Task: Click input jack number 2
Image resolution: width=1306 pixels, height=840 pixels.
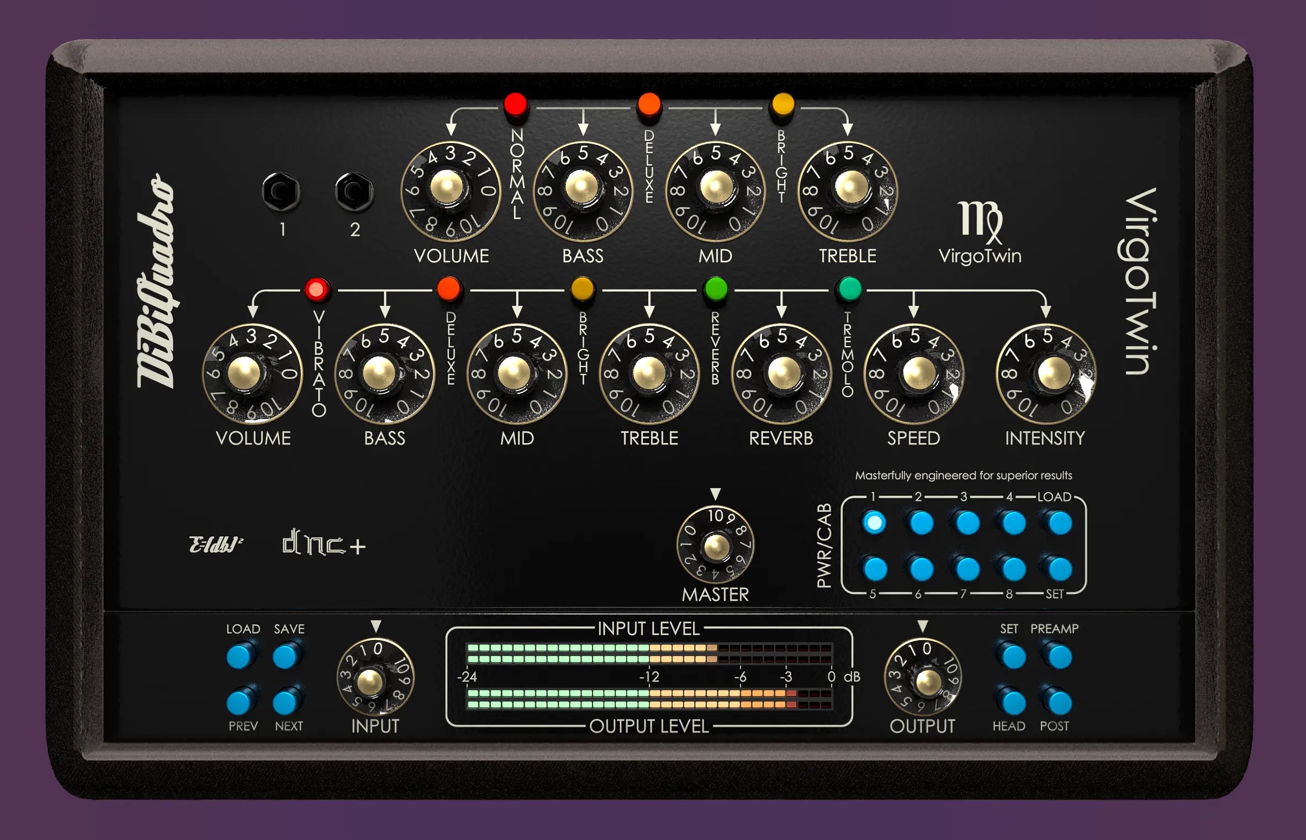Action: [354, 192]
